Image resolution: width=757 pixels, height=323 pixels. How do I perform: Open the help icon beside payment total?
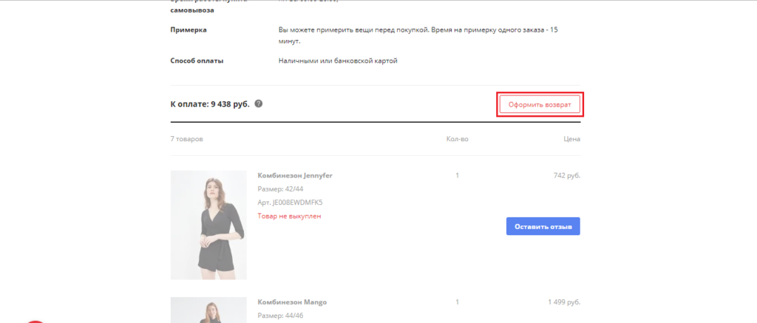pyautogui.click(x=259, y=103)
